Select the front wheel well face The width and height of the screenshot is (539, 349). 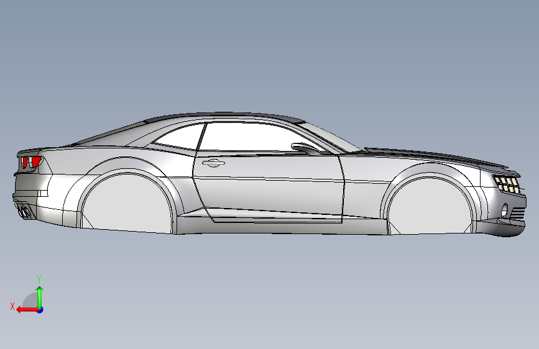[430, 206]
